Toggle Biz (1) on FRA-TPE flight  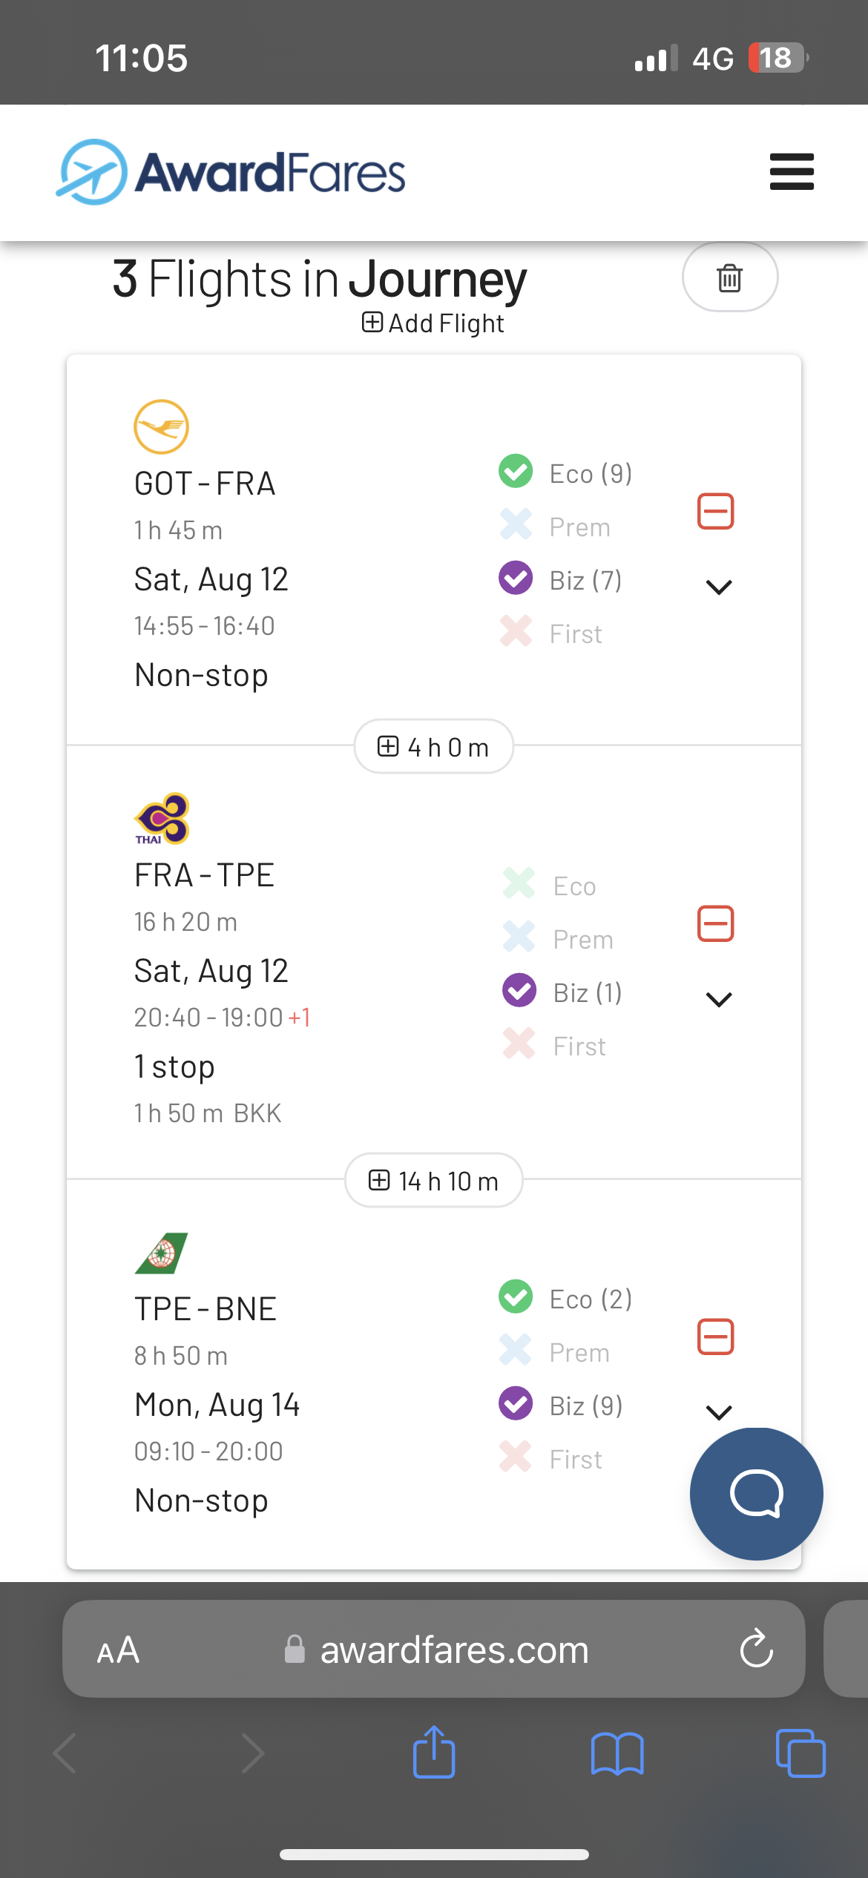563,992
